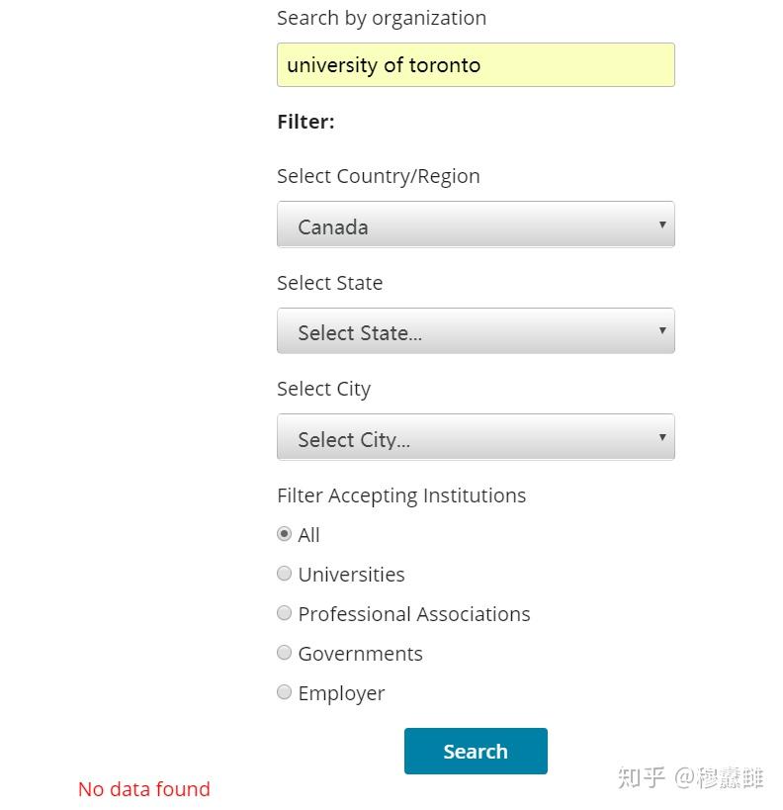Select All accepting institutions
Viewport: 783px width, 810px height.
[x=284, y=533]
